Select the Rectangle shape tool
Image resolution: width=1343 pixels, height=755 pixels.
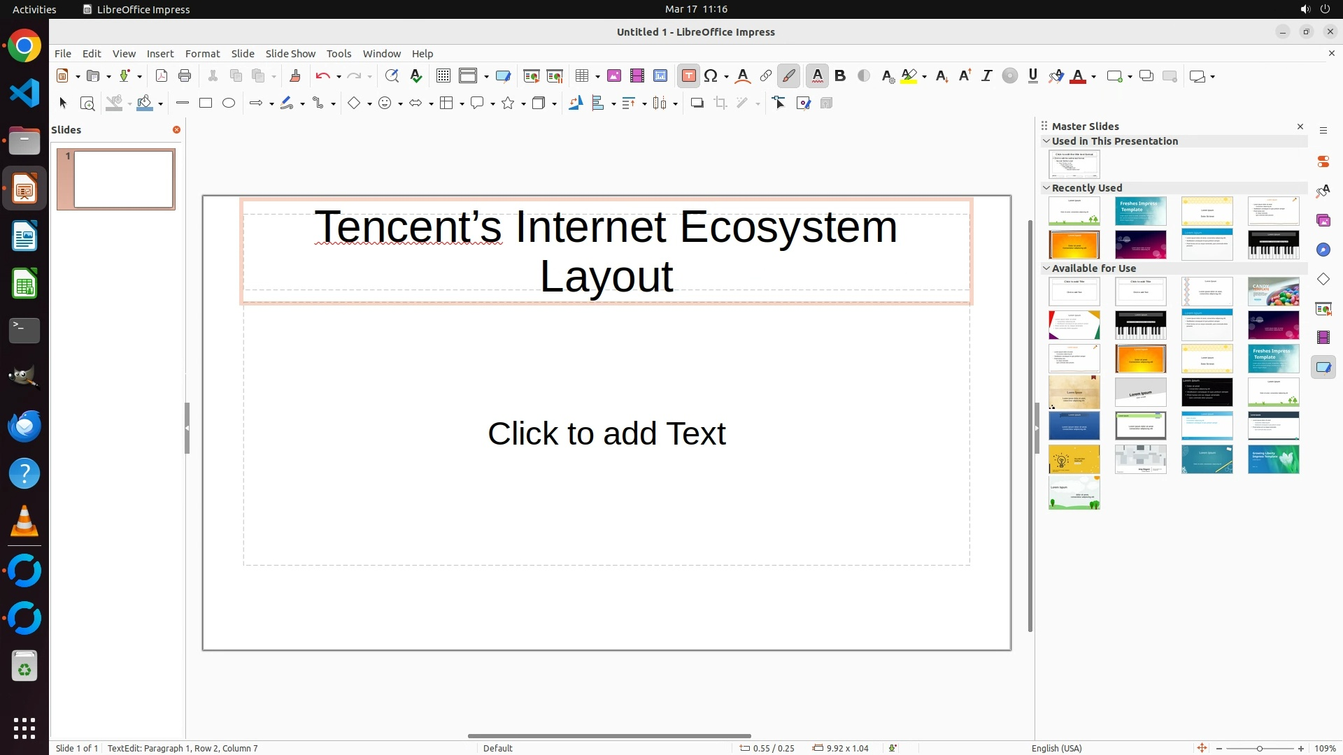coord(206,103)
